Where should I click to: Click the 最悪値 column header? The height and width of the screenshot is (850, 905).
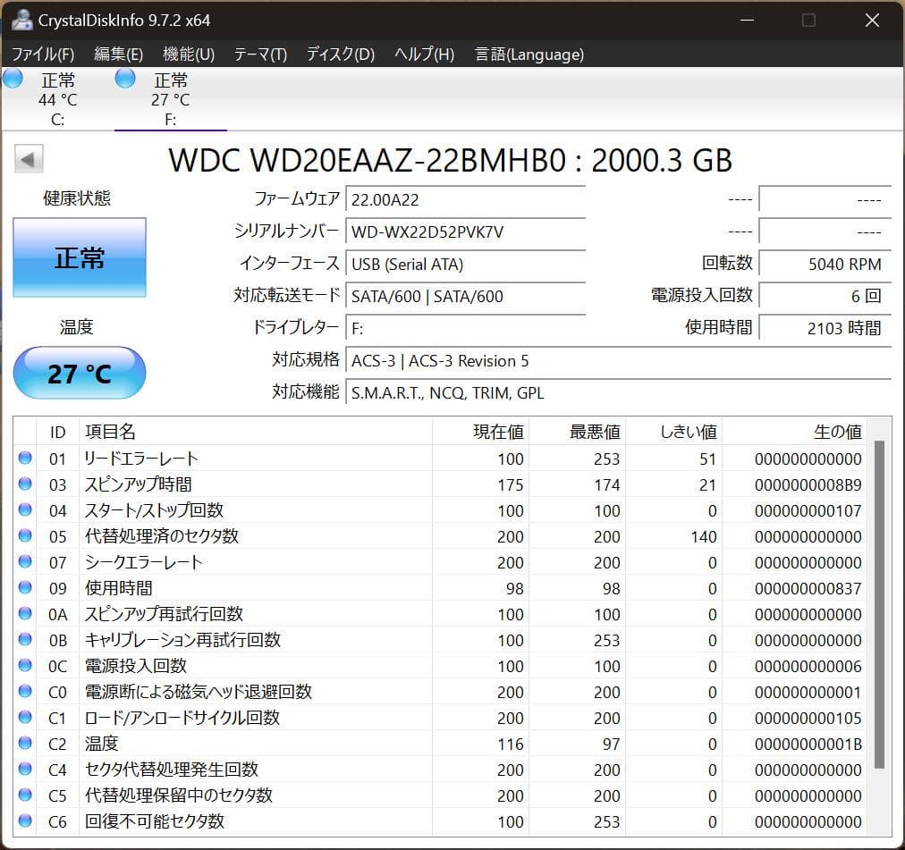[x=577, y=432]
